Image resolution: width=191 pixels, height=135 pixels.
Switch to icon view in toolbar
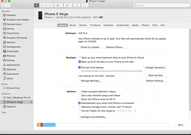coord(37,5)
